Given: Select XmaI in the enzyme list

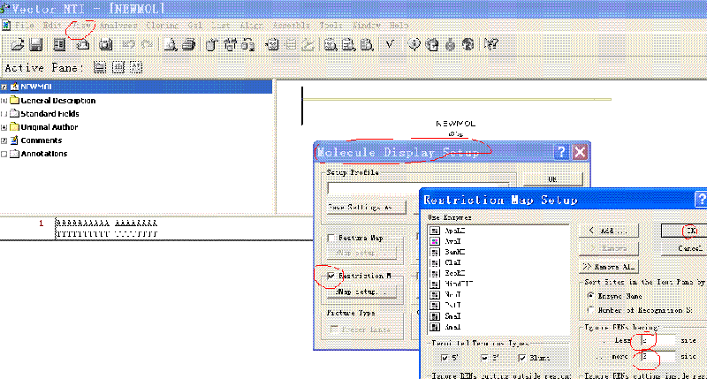Looking at the screenshot, I should coord(452,327).
